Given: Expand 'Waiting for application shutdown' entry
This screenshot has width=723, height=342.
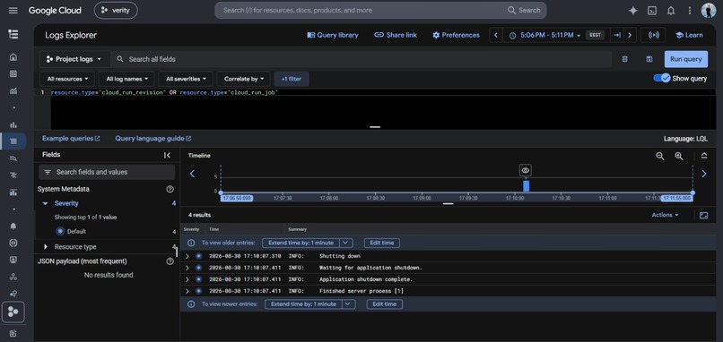Looking at the screenshot, I should [x=187, y=268].
